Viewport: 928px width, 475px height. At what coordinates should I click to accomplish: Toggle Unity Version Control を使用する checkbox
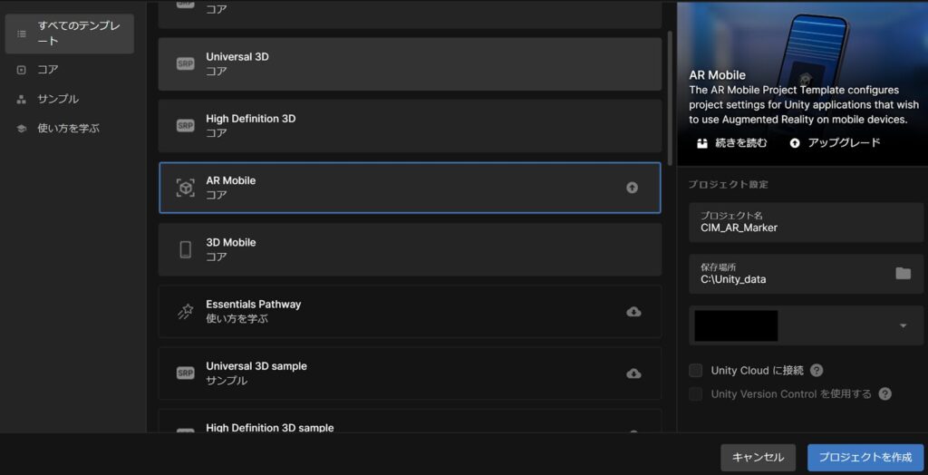coord(696,394)
